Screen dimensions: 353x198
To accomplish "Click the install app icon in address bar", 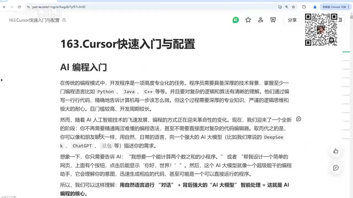I will (280, 7).
